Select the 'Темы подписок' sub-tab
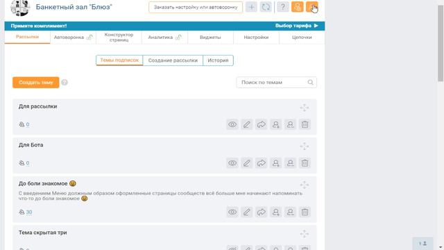This screenshot has height=250, width=444. [x=119, y=60]
